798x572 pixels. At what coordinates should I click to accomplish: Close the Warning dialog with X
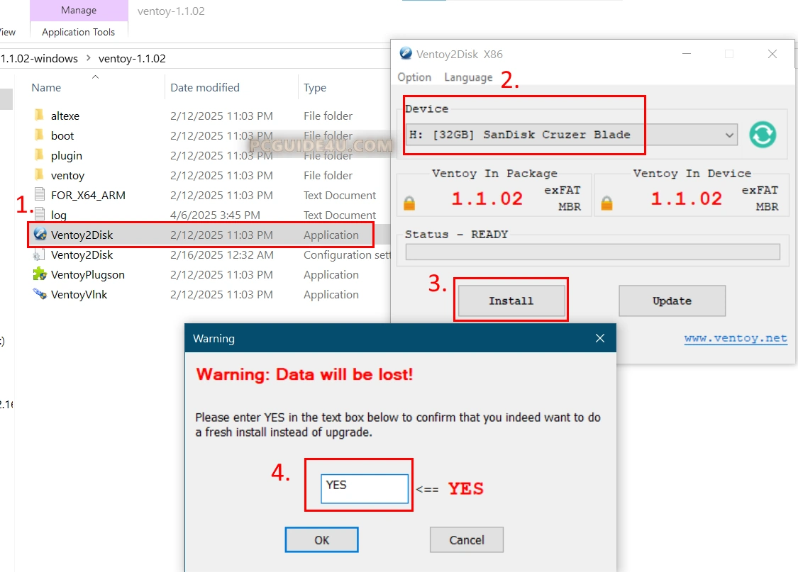(600, 339)
